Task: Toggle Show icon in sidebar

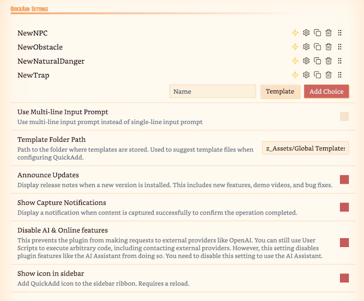Action: click(x=344, y=278)
